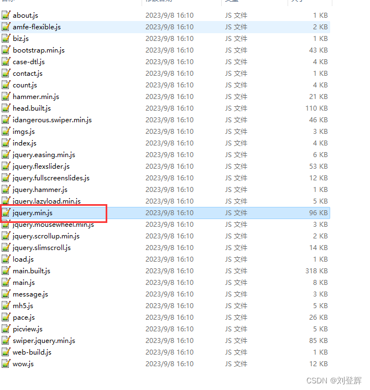The height and width of the screenshot is (390, 370).
Task: Select the bootstrap.min.js file name
Action: [39, 50]
